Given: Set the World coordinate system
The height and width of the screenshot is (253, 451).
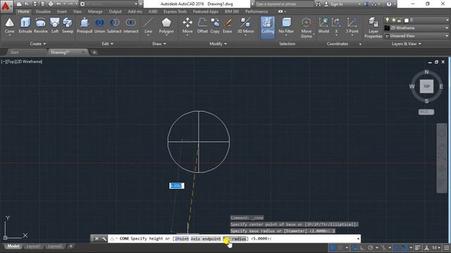Looking at the screenshot, I should click(323, 26).
